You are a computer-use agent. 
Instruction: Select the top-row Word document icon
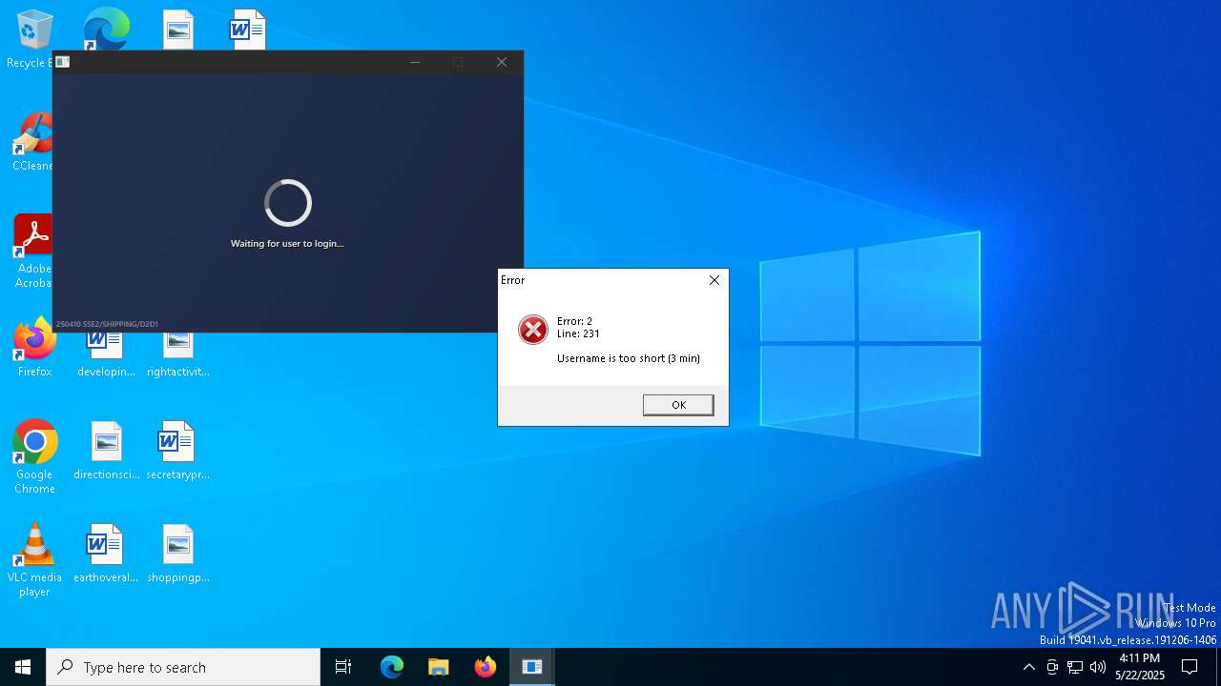click(x=248, y=30)
